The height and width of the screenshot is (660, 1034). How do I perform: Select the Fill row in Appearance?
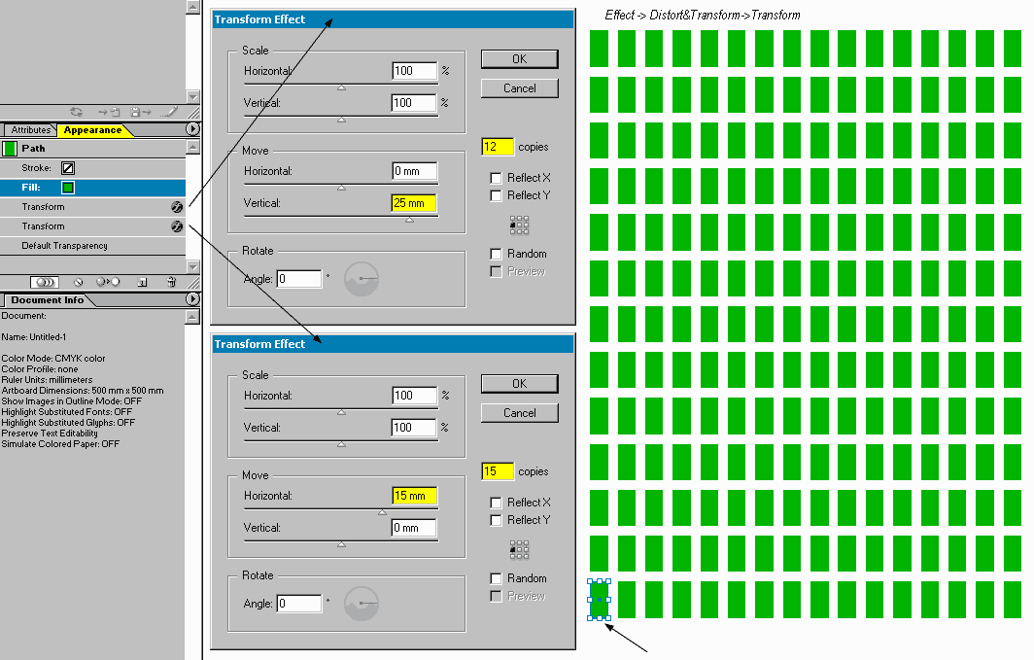click(x=93, y=188)
